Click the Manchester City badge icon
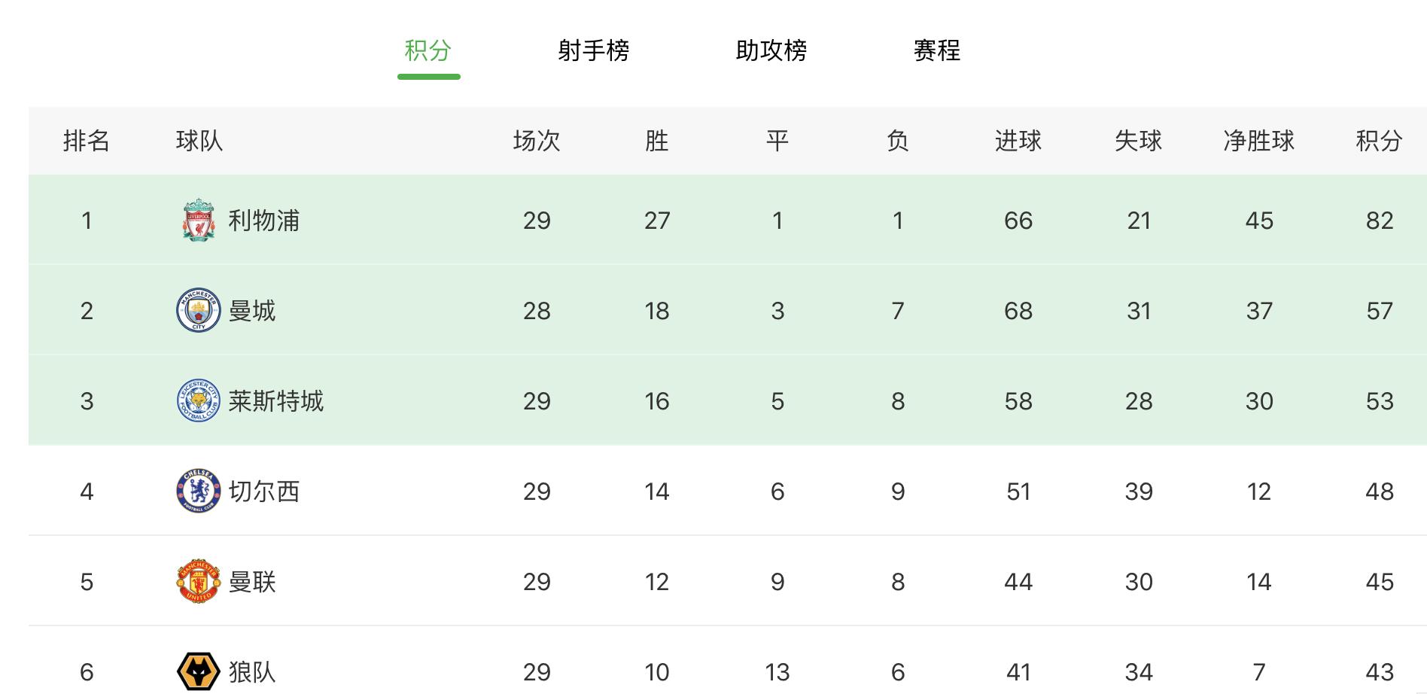Screen dimensions: 1427x694 [x=196, y=309]
